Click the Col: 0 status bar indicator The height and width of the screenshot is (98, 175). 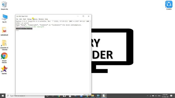click(x=89, y=94)
